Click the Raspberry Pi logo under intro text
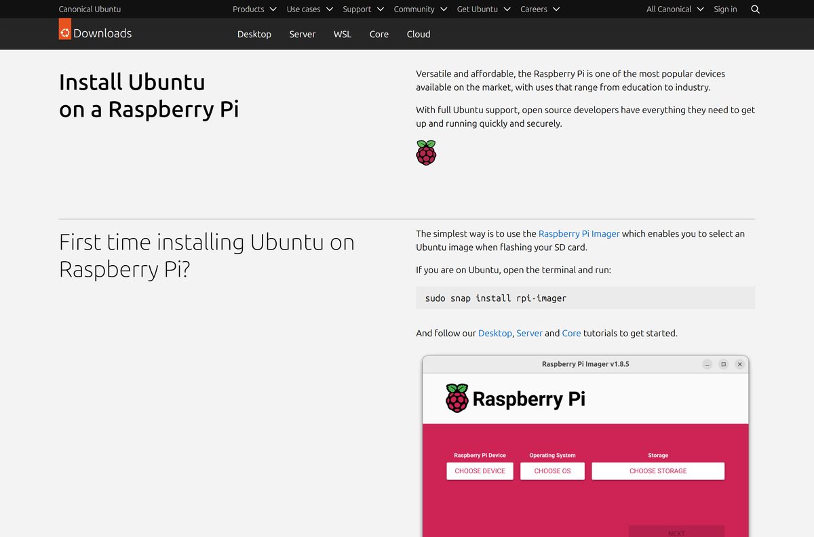Screen dimensions: 814x537 426,153
